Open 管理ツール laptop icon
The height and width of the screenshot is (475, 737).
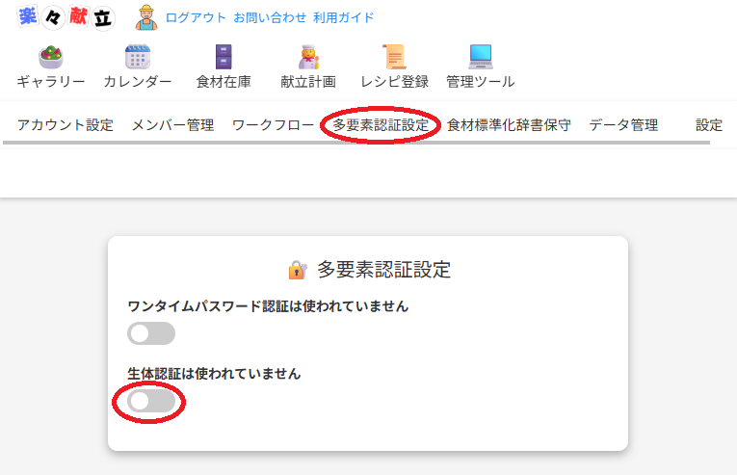[x=481, y=57]
